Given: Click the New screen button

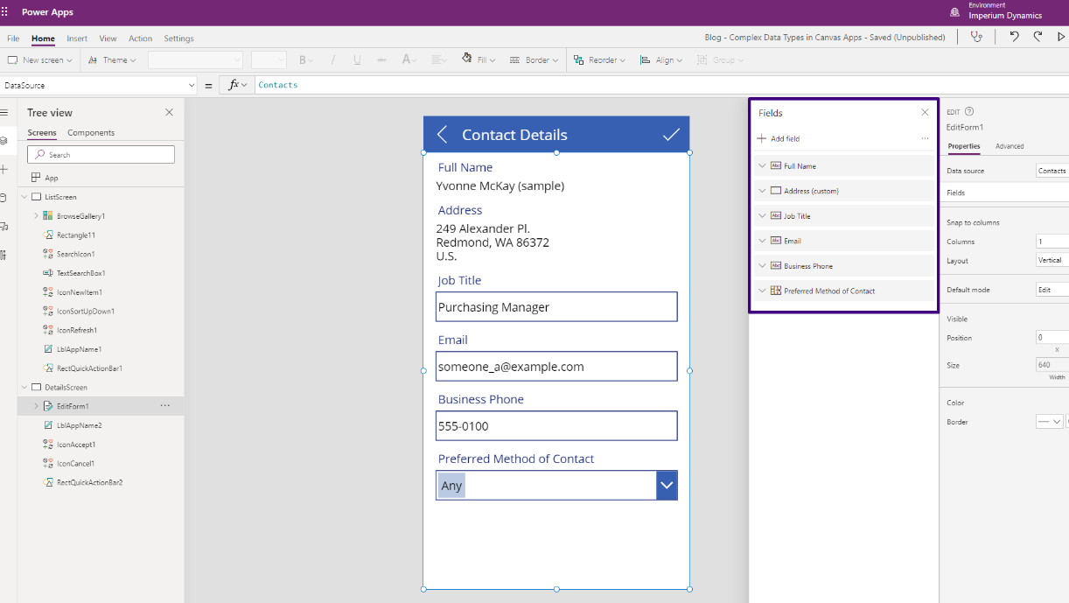Looking at the screenshot, I should pyautogui.click(x=37, y=60).
